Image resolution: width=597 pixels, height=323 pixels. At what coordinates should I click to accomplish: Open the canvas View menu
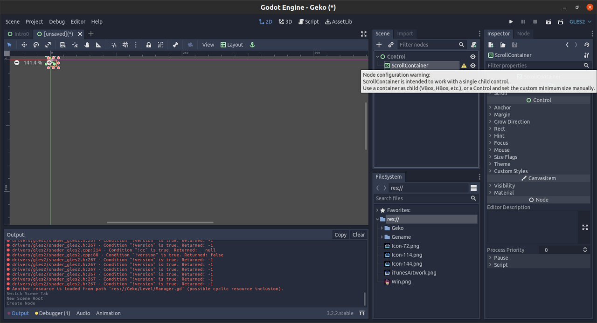coord(208,45)
